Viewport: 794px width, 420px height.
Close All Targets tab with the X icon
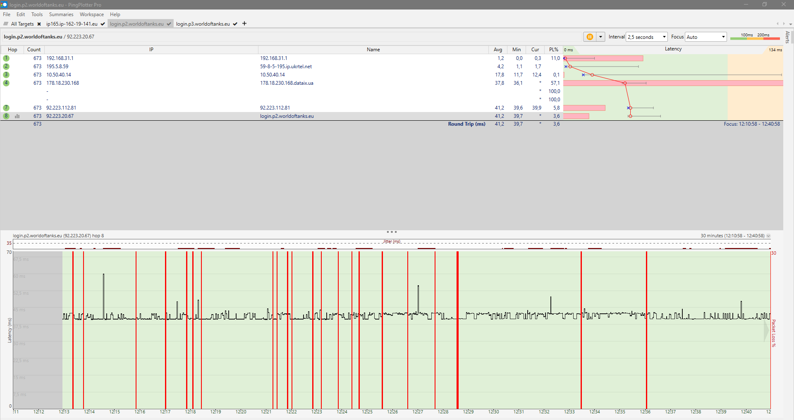pos(39,24)
